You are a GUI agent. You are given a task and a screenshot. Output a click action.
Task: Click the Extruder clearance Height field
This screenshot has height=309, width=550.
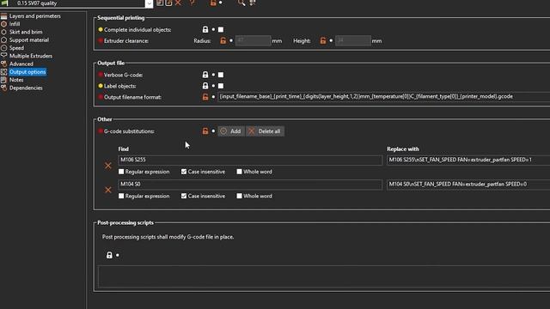pyautogui.click(x=353, y=40)
